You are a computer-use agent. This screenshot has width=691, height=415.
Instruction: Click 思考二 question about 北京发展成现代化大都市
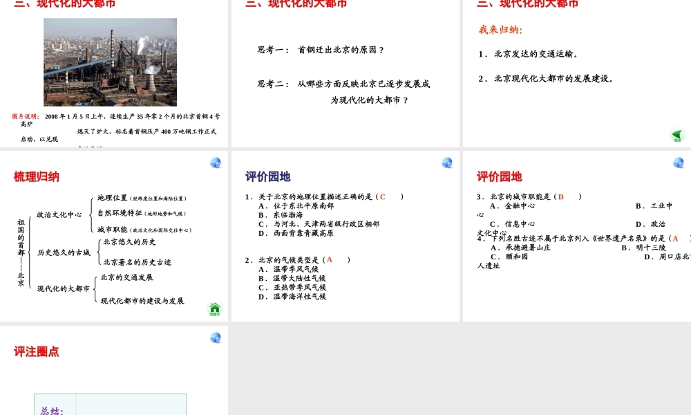click(x=343, y=92)
